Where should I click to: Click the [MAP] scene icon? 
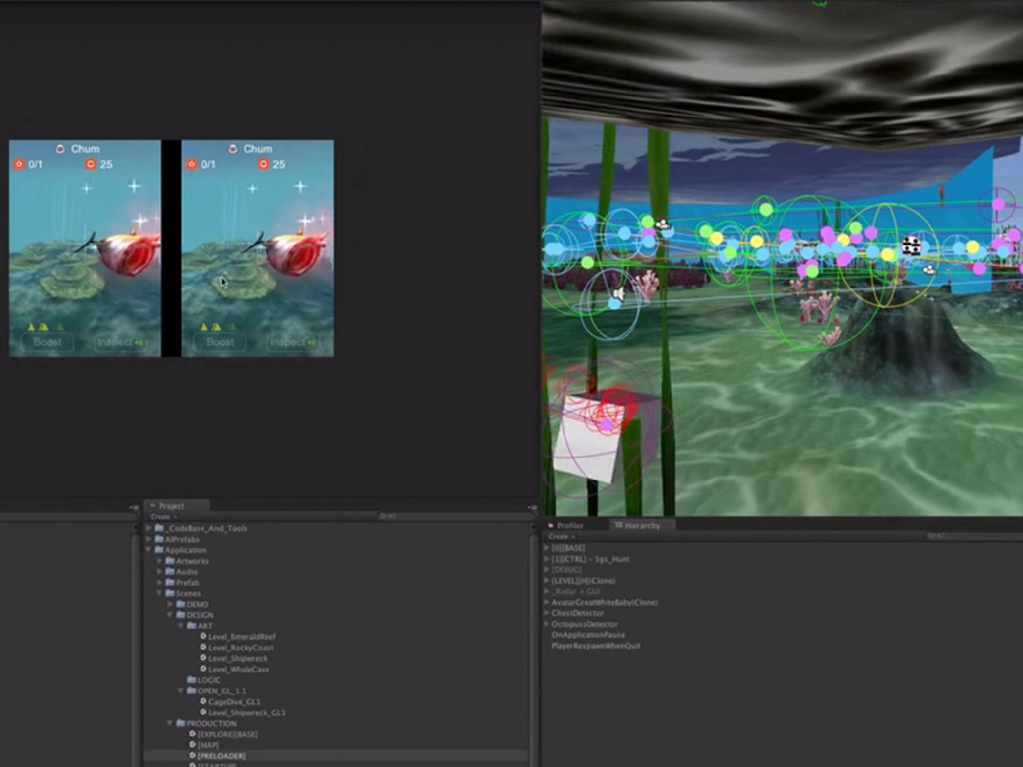[192, 745]
